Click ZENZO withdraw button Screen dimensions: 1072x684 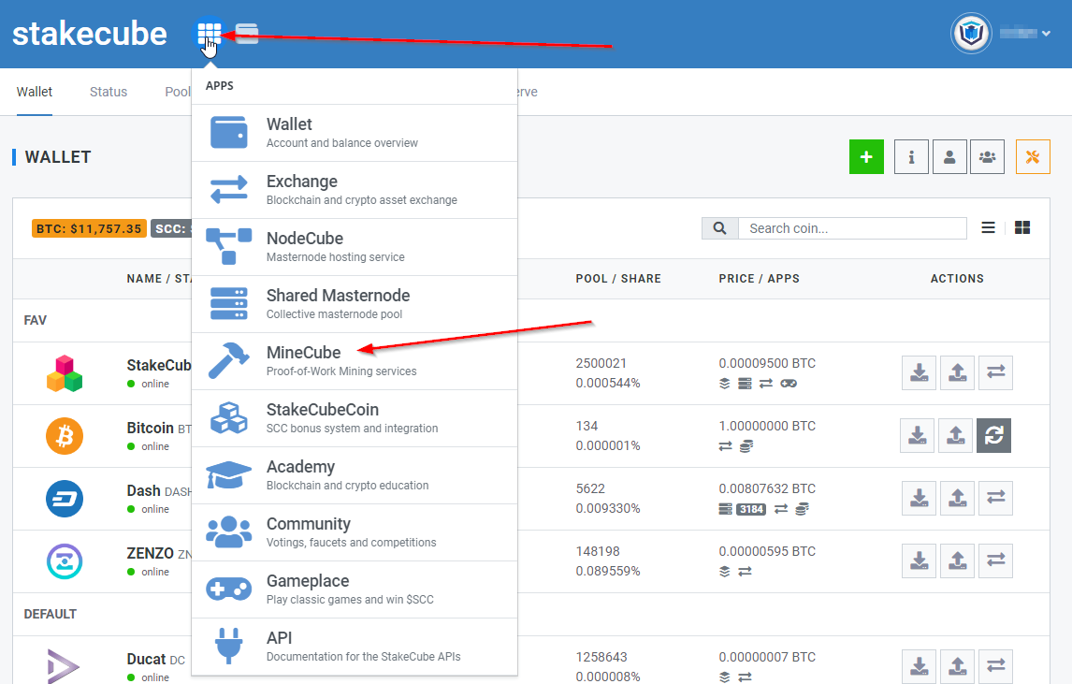pyautogui.click(x=957, y=560)
